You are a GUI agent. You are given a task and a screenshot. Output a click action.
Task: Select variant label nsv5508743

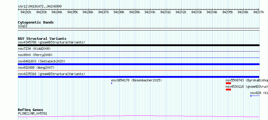click(235, 80)
